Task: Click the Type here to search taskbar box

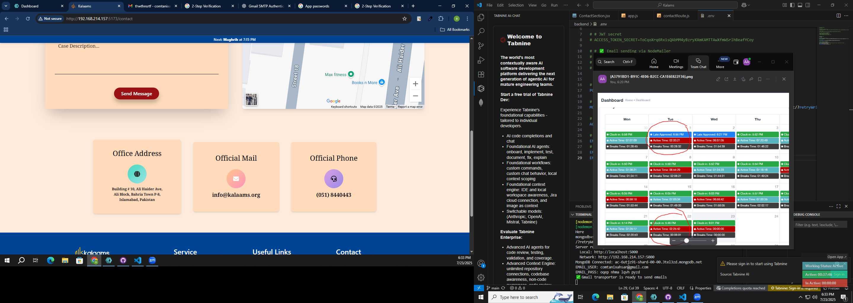Action: [530, 297]
